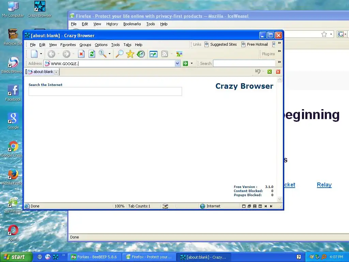
Task: Click the toolbar Search input field
Action: tap(244, 63)
